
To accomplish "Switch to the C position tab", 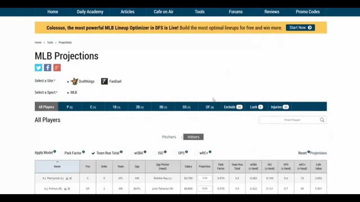I will click(93, 107).
